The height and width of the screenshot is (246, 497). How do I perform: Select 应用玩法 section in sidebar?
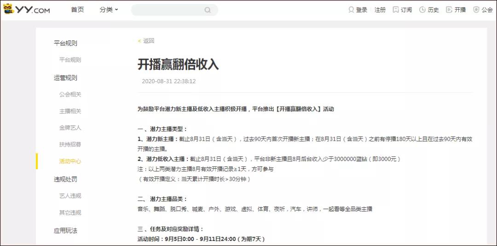point(65,230)
